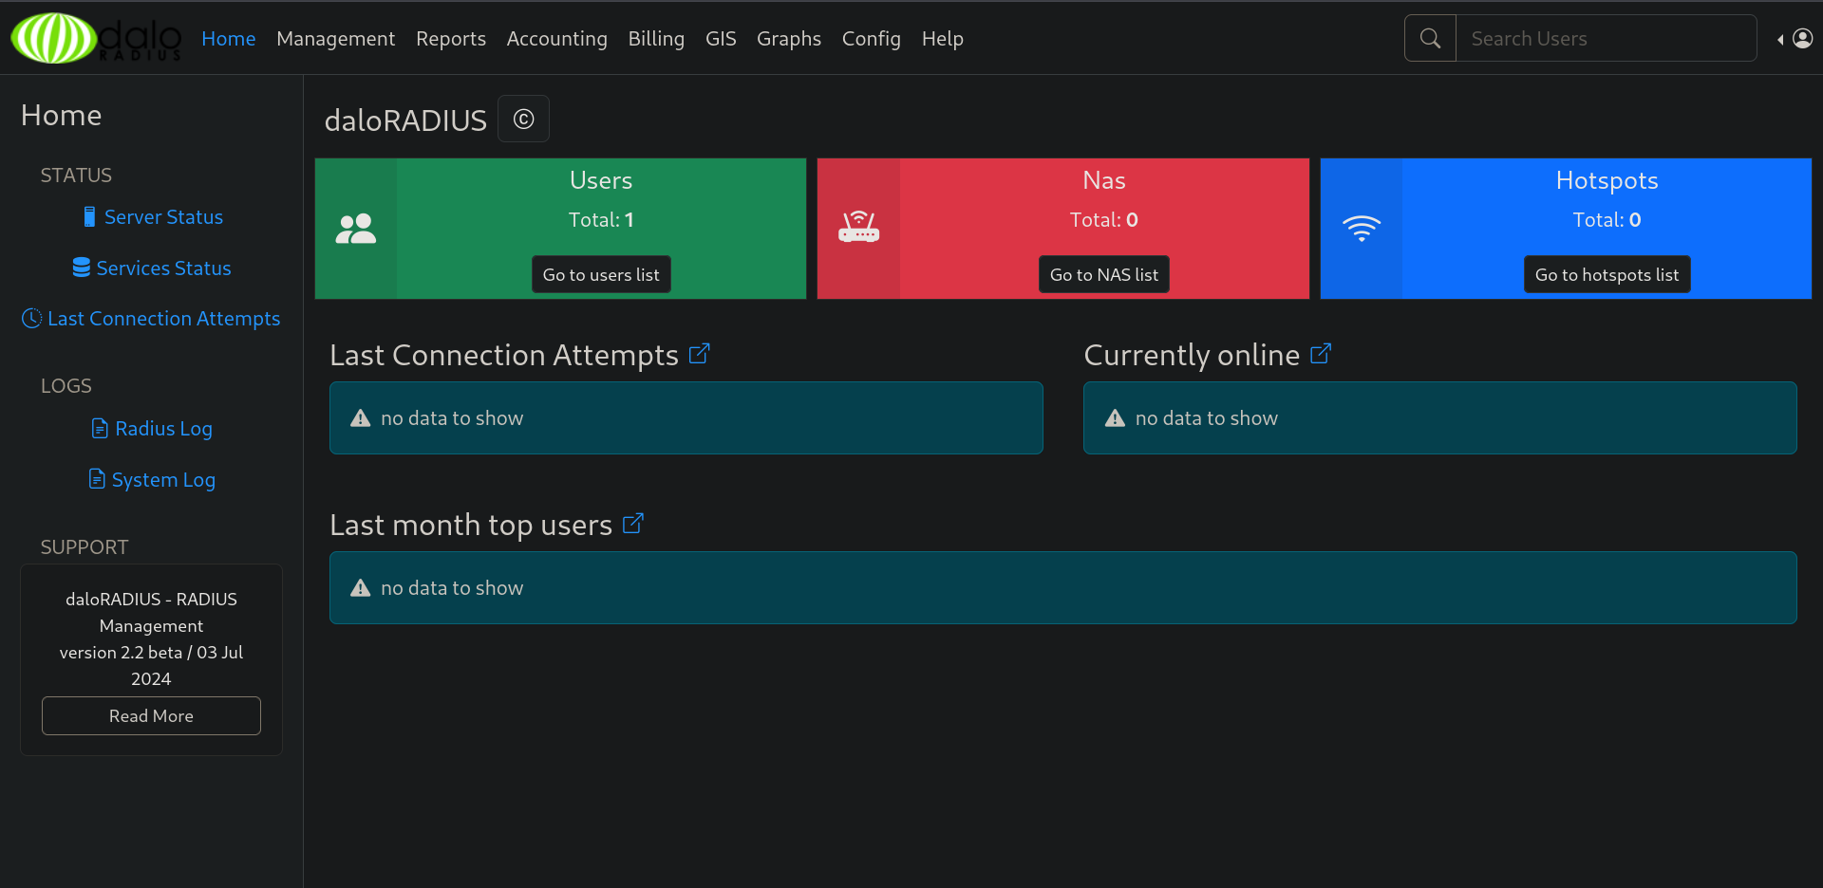1823x888 pixels.
Task: Open Last Connection Attempts external link icon
Action: tap(700, 354)
